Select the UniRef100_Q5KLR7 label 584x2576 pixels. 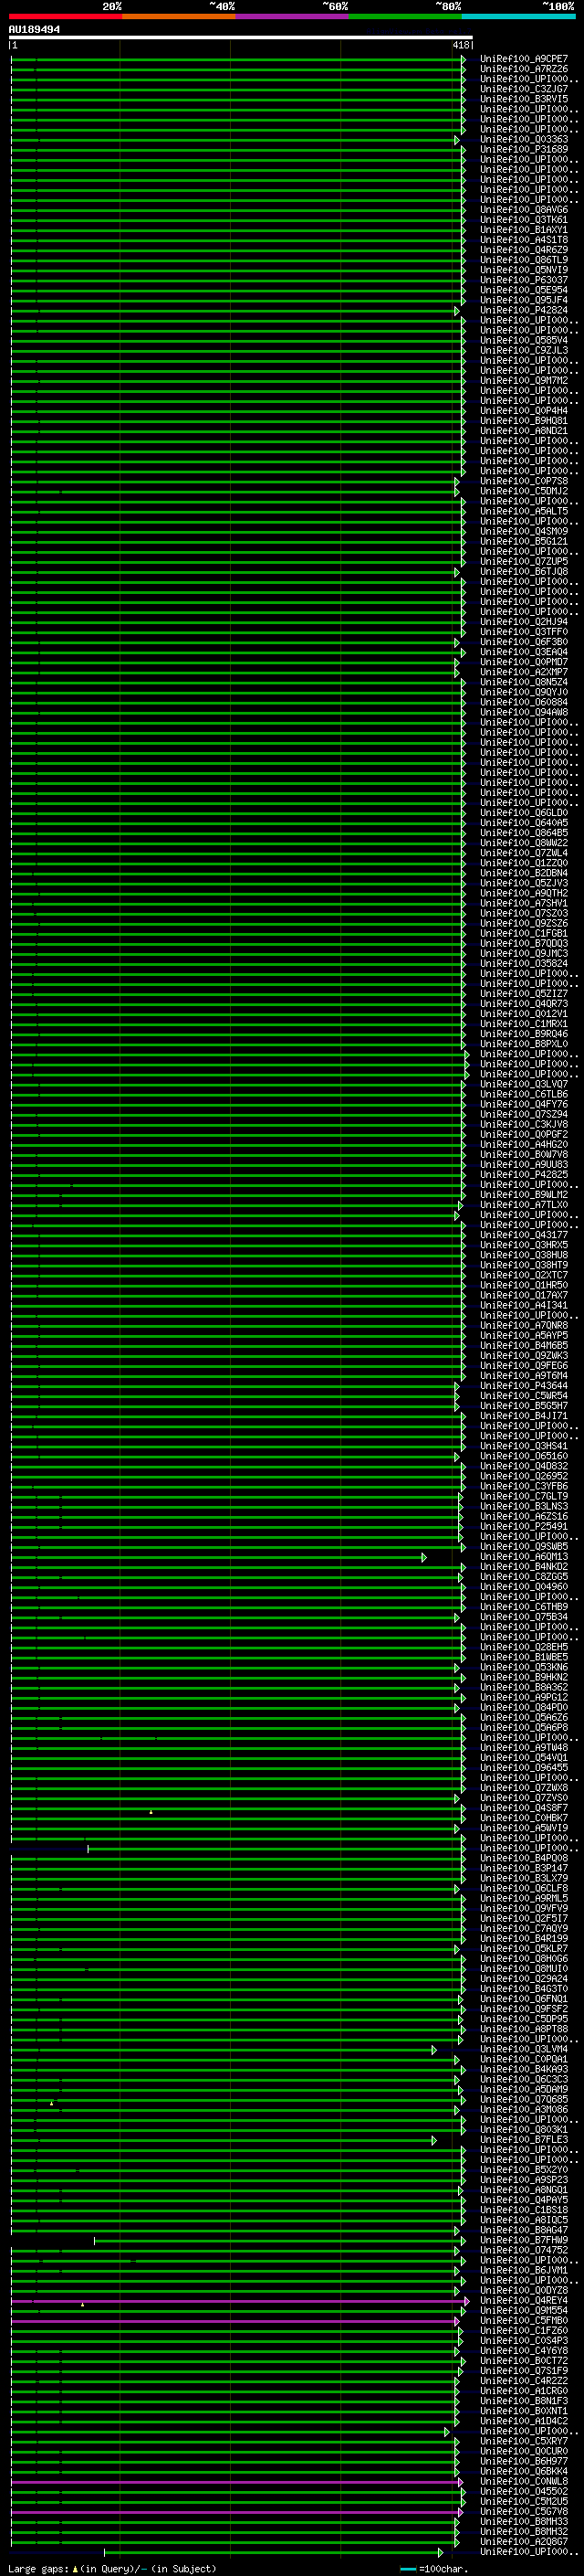[523, 1949]
